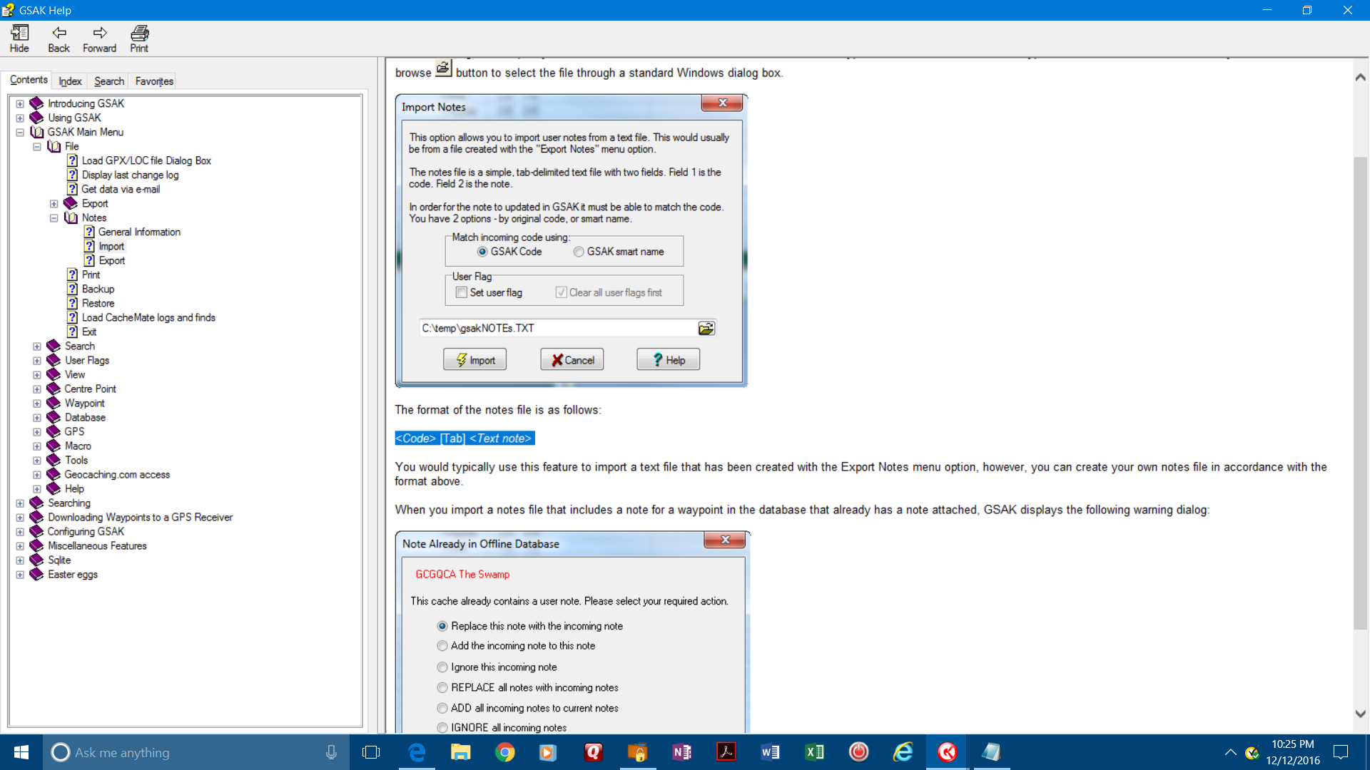Check the Set user flag checkbox
Viewport: 1370px width, 770px height.
462,292
